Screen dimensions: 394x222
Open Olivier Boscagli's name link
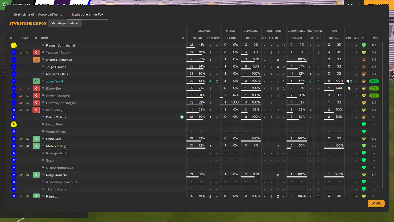pos(58,96)
